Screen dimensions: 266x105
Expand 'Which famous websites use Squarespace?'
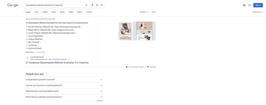click(64, 97)
